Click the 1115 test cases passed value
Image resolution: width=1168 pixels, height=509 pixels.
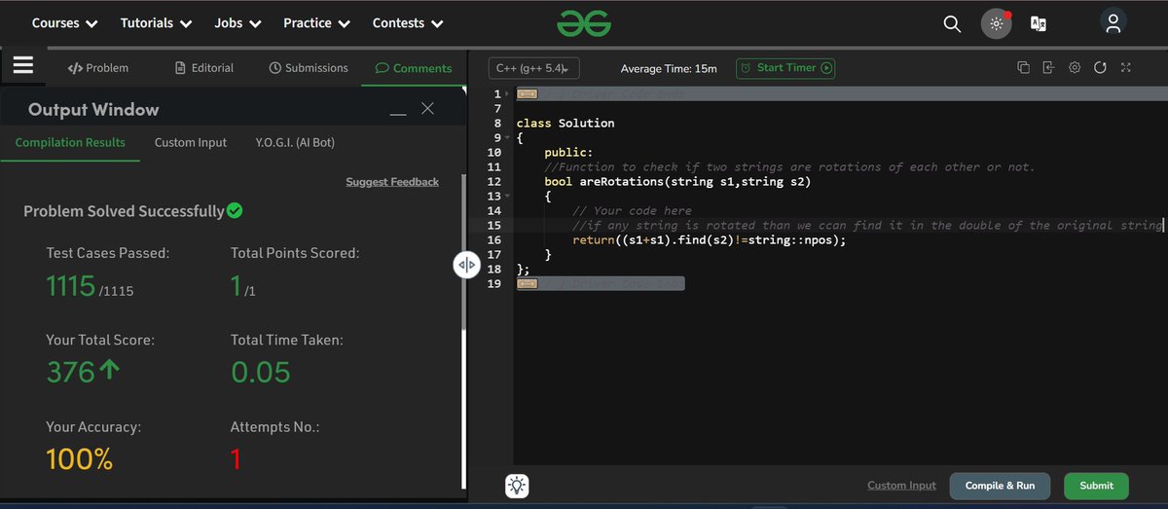71,285
